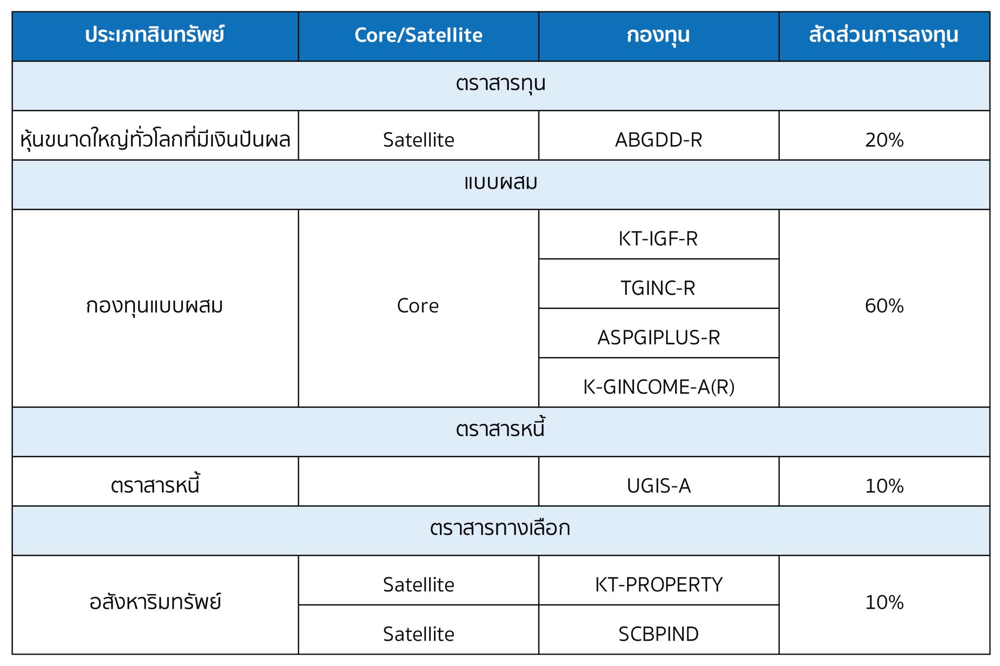This screenshot has height=666, width=1000.
Task: Select the กองทุนแบบผสม asset type cell
Action: (155, 305)
